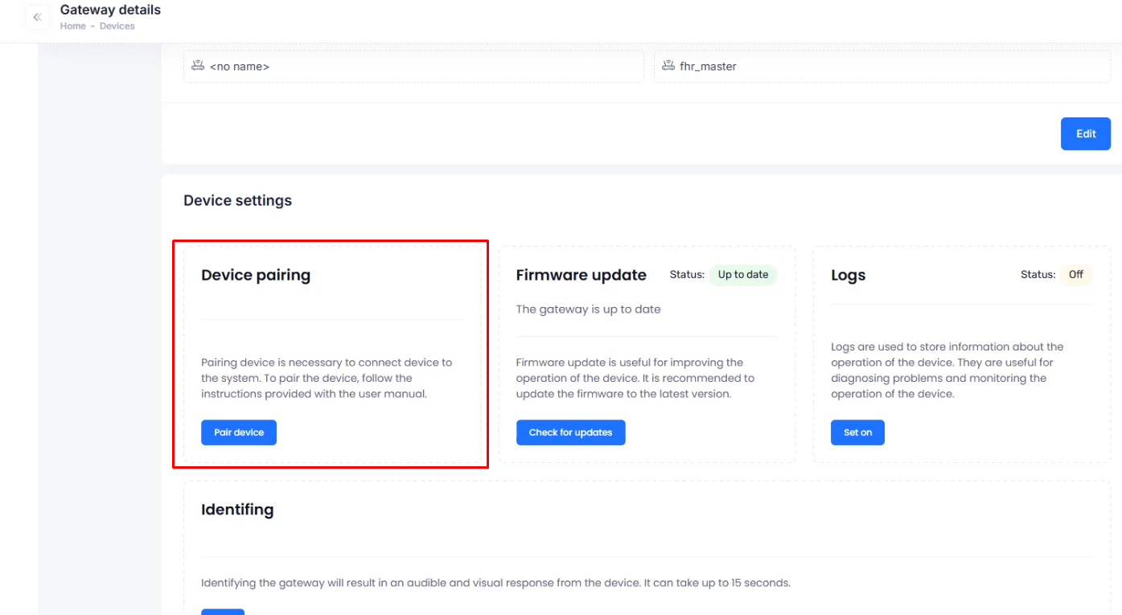1122x615 pixels.
Task: Click the Off status badge in Logs
Action: [1076, 275]
